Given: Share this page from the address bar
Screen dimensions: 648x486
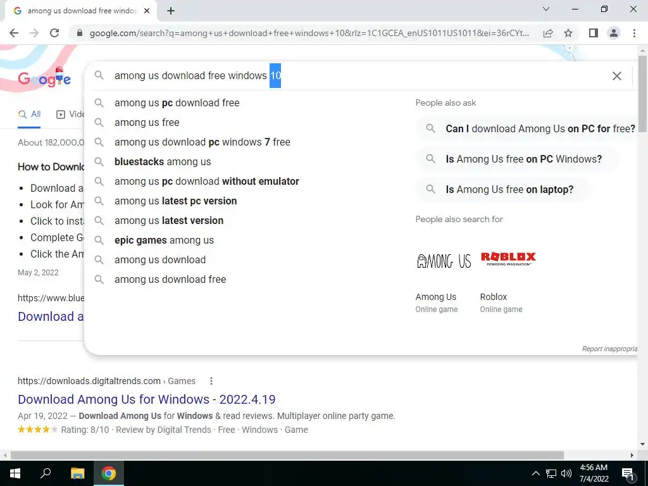Looking at the screenshot, I should [548, 33].
